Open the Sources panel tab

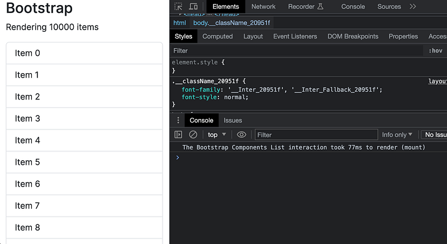point(389,7)
